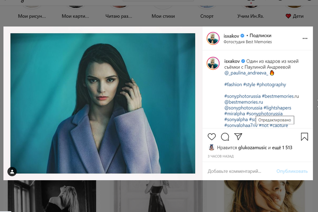Image resolution: width=318 pixels, height=212 pixels.
Task: Save post with bookmark icon
Action: 304,137
